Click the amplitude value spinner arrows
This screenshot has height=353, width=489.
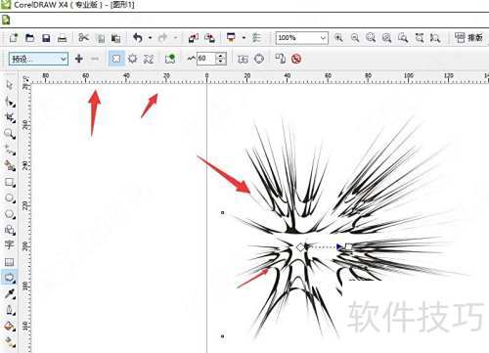click(221, 59)
